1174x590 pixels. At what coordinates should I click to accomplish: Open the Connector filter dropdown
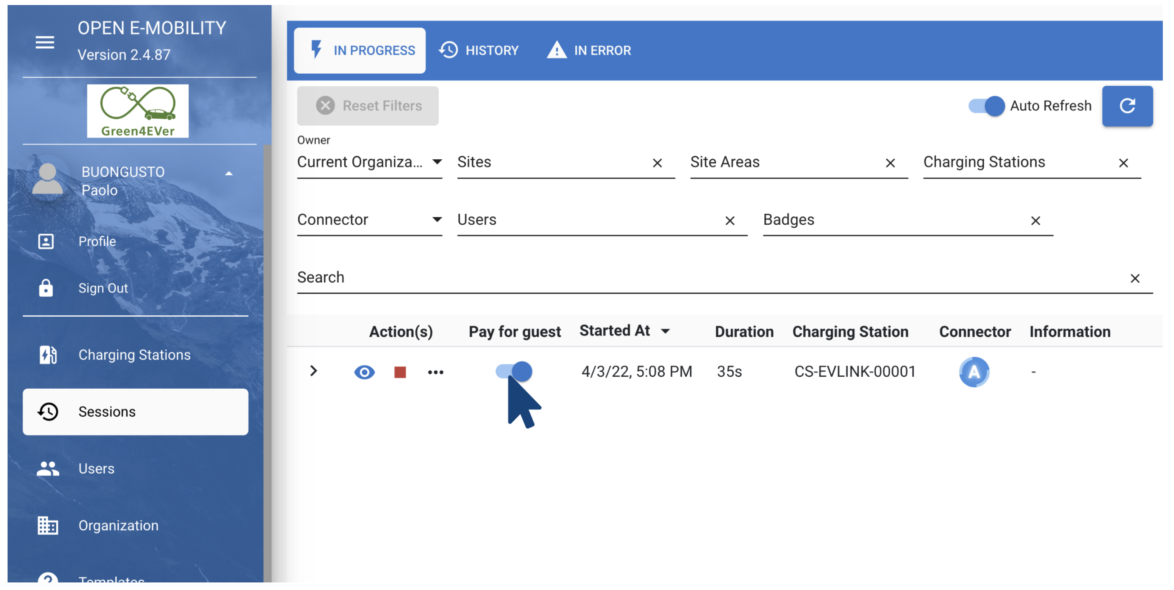(x=369, y=220)
